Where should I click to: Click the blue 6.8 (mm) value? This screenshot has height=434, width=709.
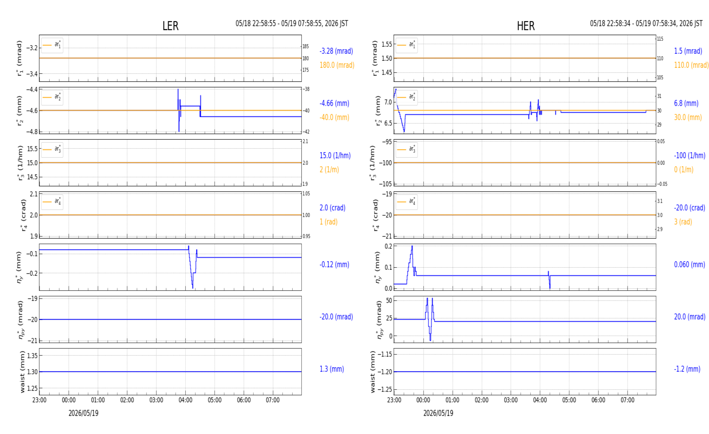click(686, 103)
